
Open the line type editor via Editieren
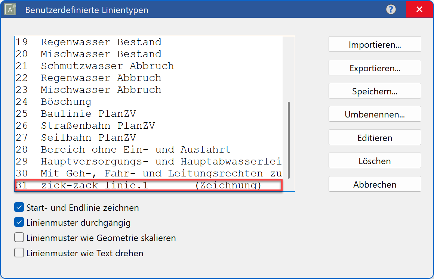(374, 137)
